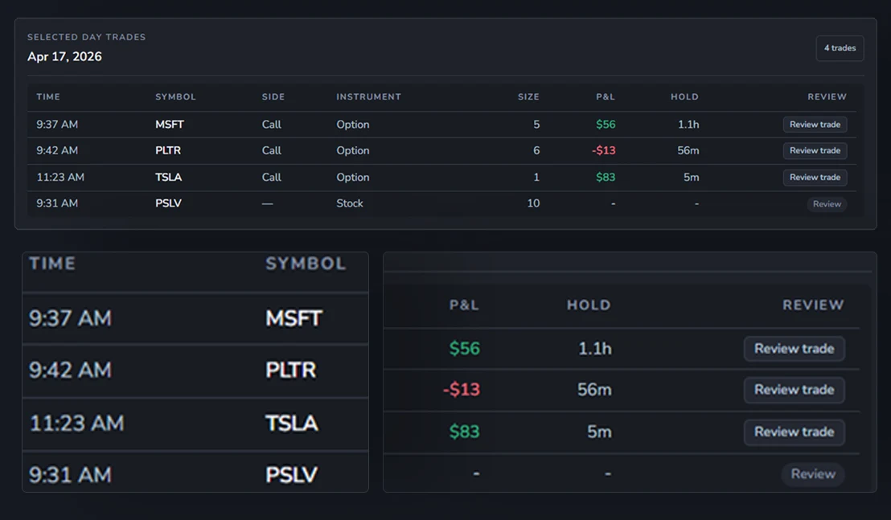Click the small TSLA symbol in the full trades table

pyautogui.click(x=168, y=177)
